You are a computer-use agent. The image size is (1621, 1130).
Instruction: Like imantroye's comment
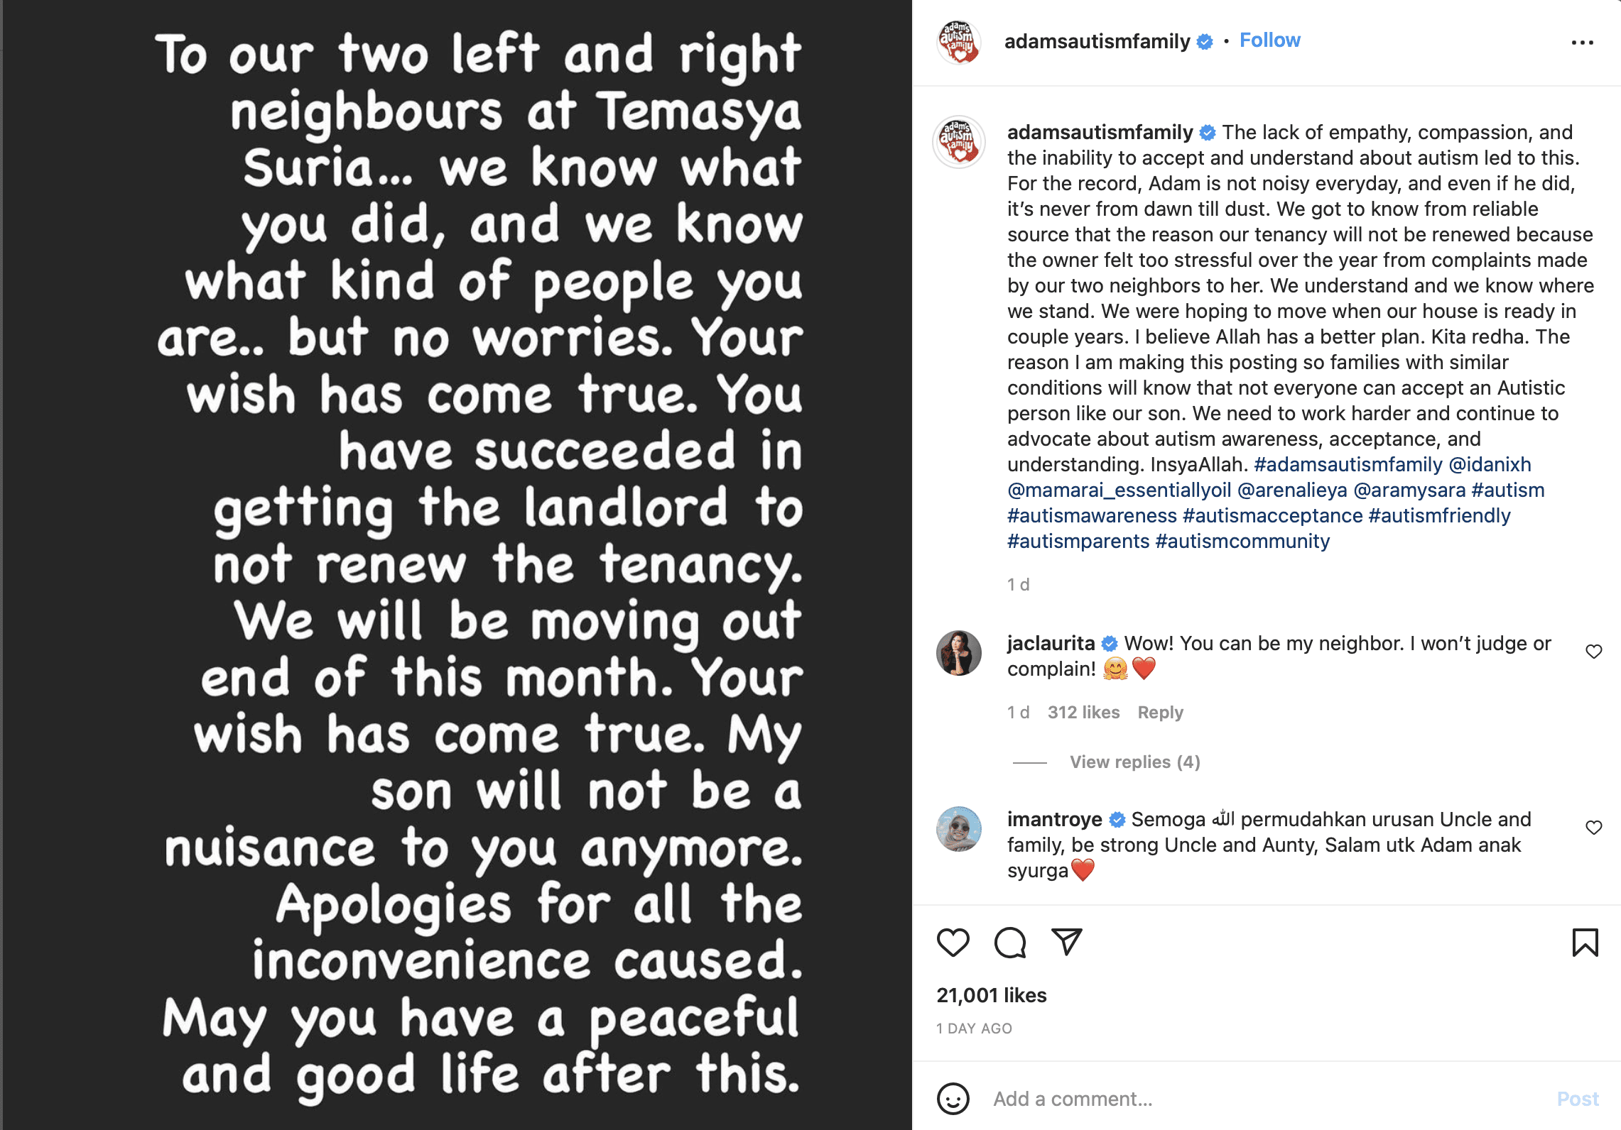tap(1594, 828)
